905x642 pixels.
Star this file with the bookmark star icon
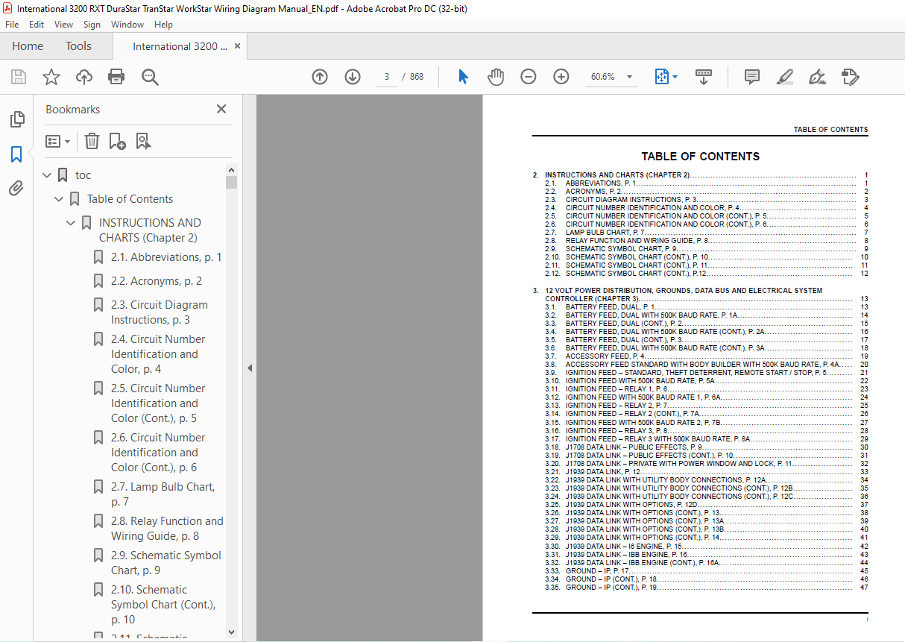pos(51,77)
